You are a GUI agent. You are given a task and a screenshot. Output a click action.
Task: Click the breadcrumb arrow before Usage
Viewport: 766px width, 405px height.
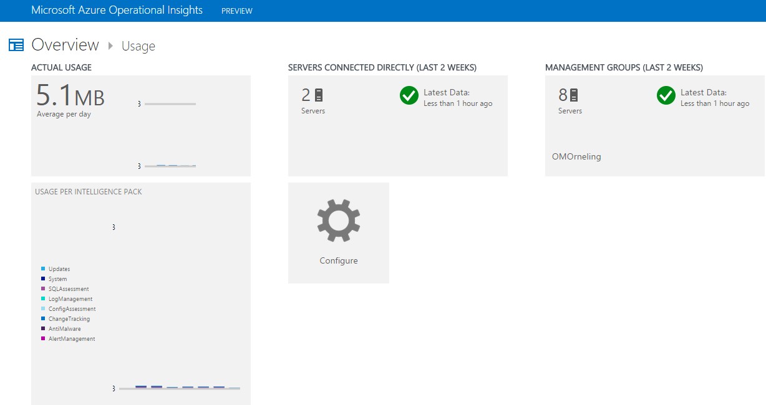(x=111, y=45)
